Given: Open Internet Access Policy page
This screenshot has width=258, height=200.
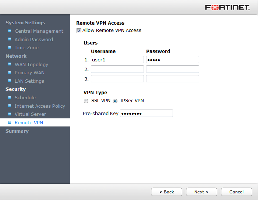Looking at the screenshot, I should 40,106.
